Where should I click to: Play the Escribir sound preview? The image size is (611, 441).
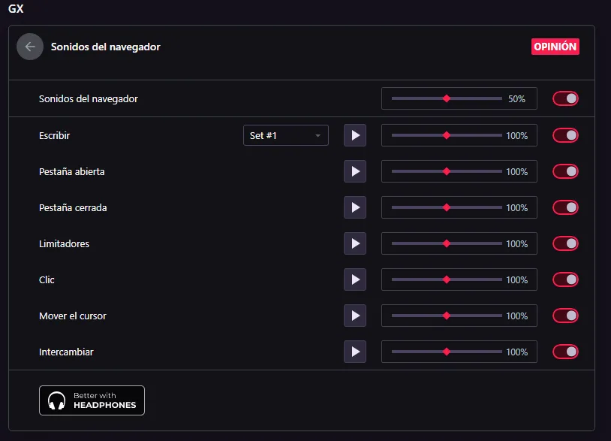coord(355,135)
